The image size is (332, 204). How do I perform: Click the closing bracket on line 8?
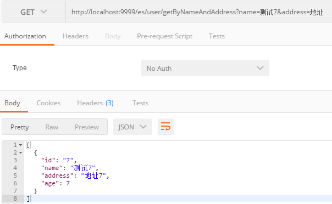pos(29,199)
